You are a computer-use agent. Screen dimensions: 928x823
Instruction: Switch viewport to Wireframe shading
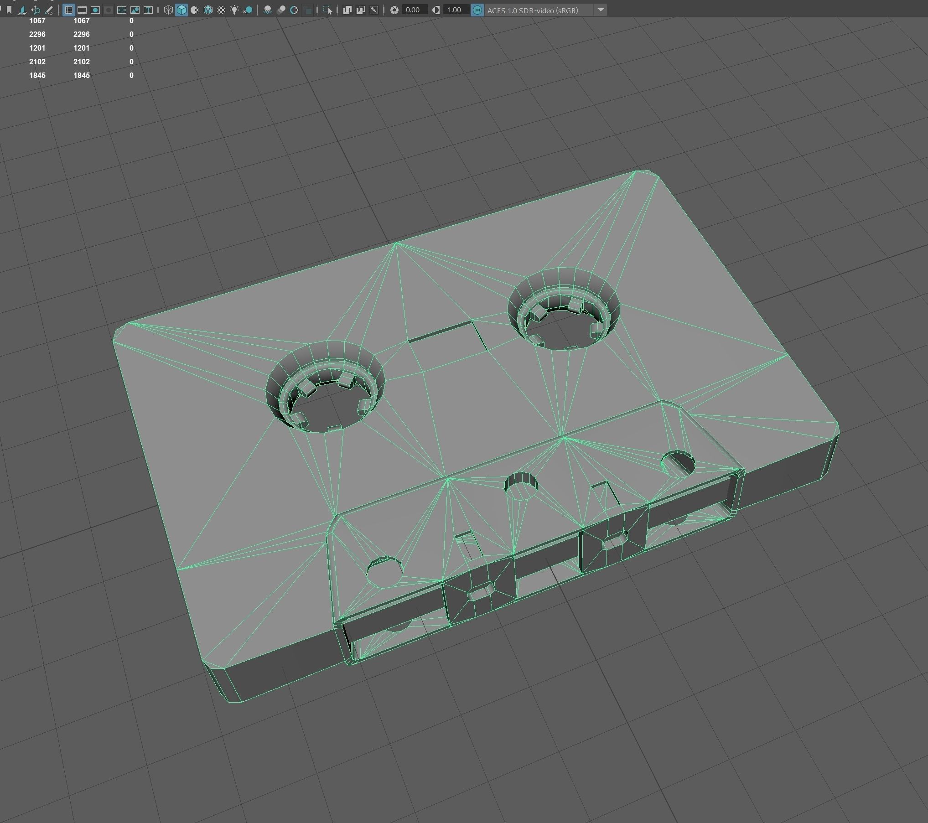click(x=168, y=10)
